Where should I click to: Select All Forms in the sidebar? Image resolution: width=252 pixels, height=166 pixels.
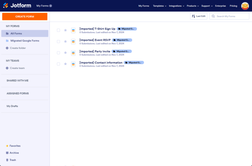coord(25,33)
